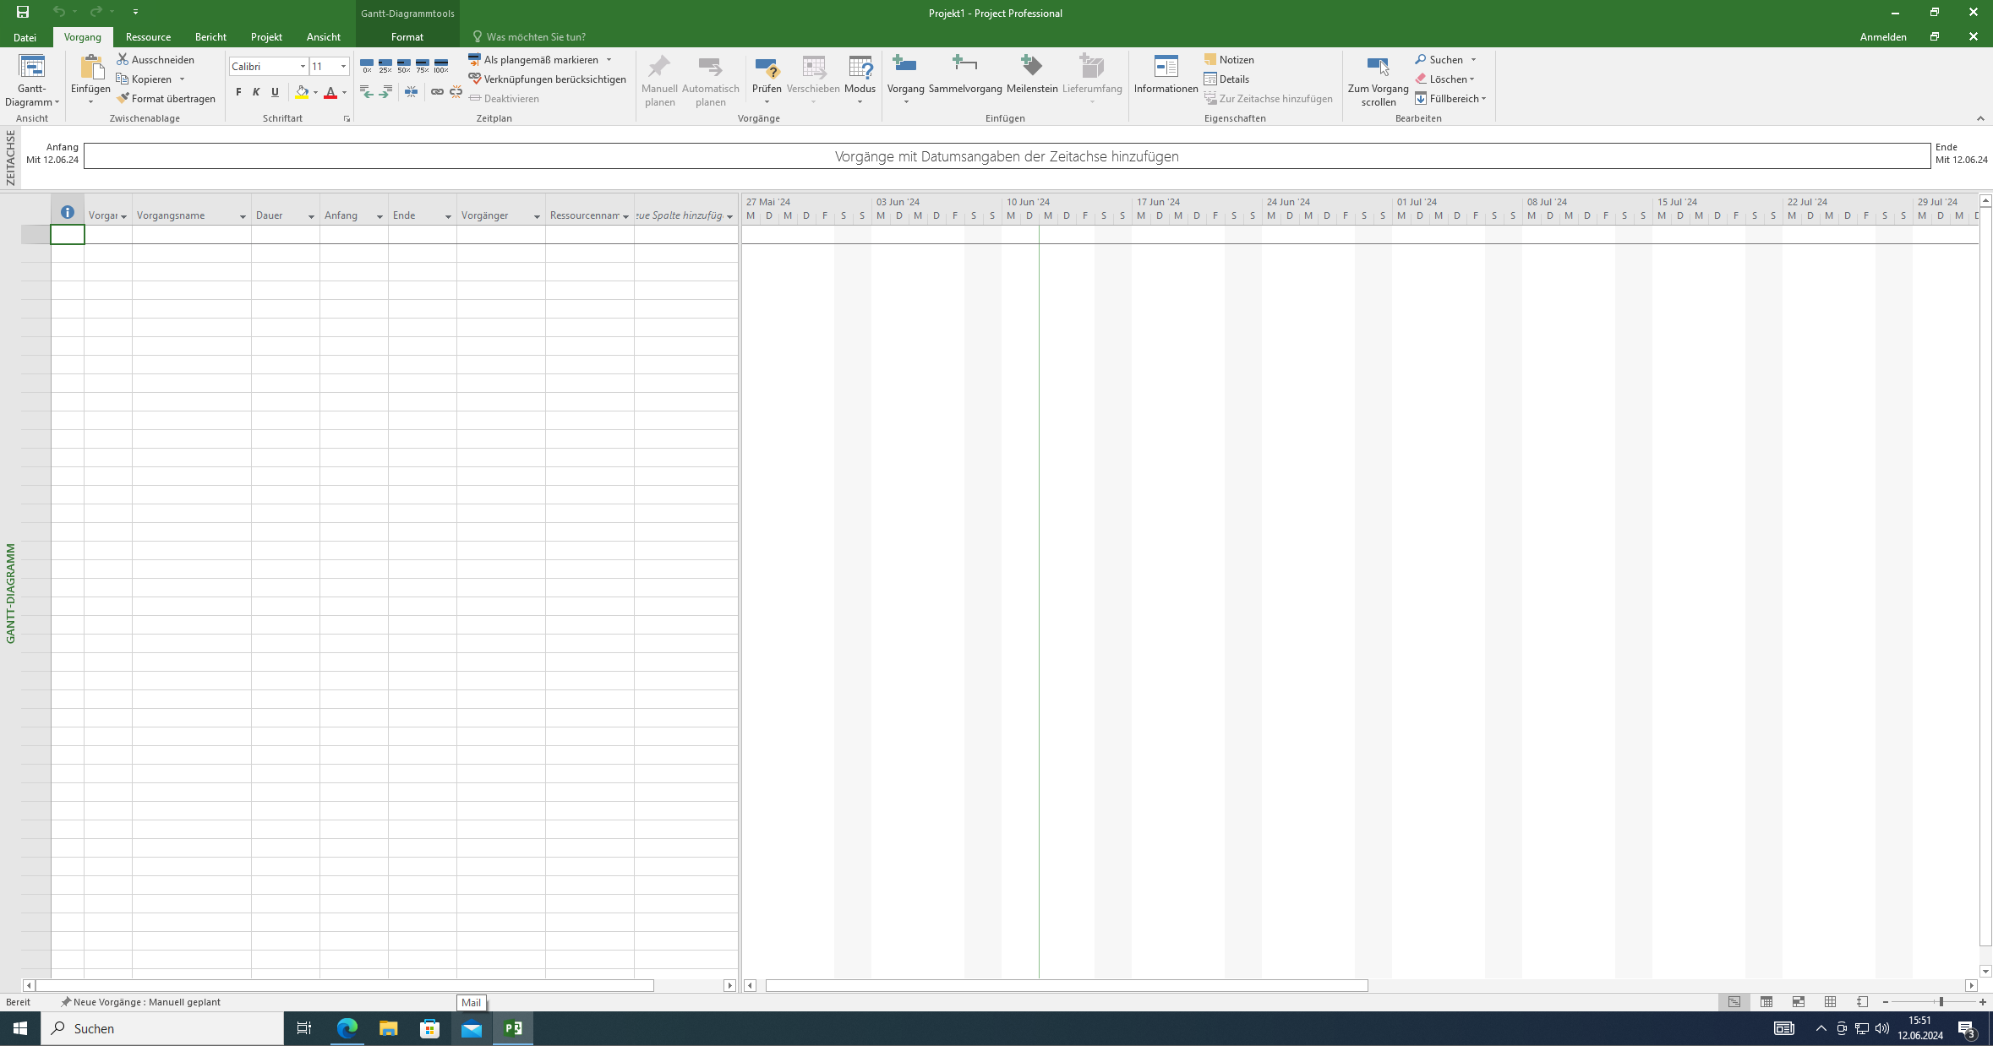Screen dimensions: 1993x1046
Task: Show task Details pane
Action: tap(1226, 79)
